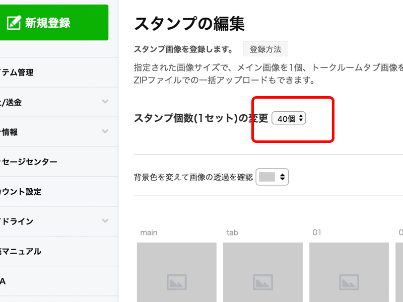Click the text スタンプ画像を登録します。

point(183,49)
